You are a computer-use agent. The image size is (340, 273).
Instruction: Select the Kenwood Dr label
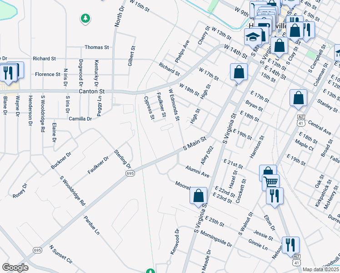pos(175,242)
